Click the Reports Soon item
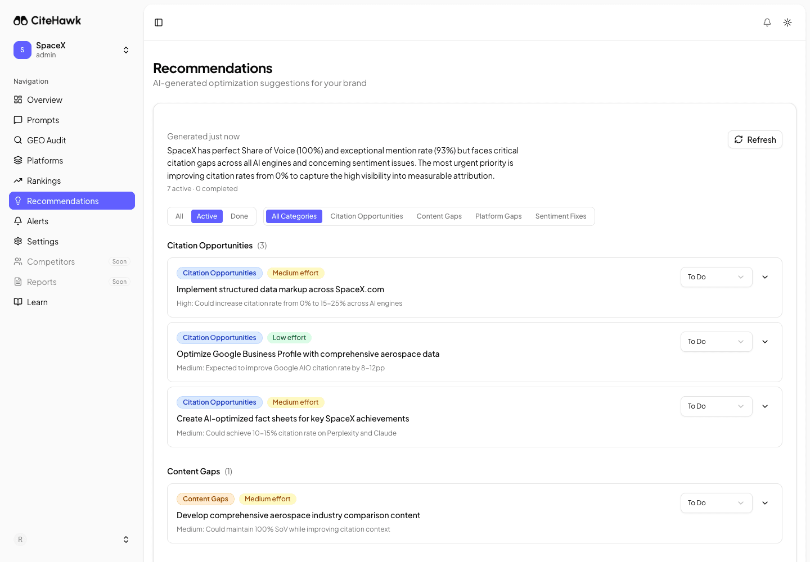 72,282
